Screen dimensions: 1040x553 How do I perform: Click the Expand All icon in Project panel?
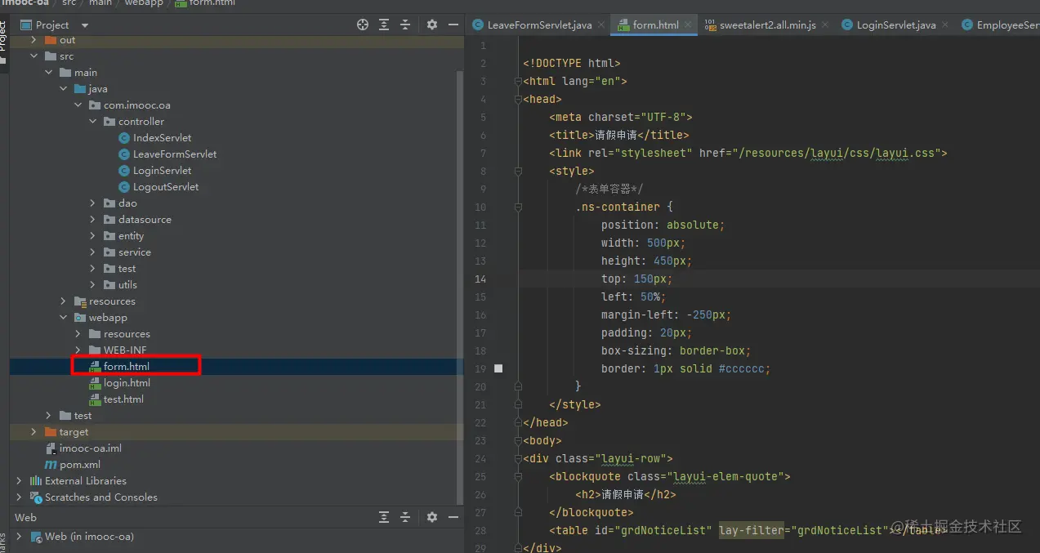tap(384, 25)
